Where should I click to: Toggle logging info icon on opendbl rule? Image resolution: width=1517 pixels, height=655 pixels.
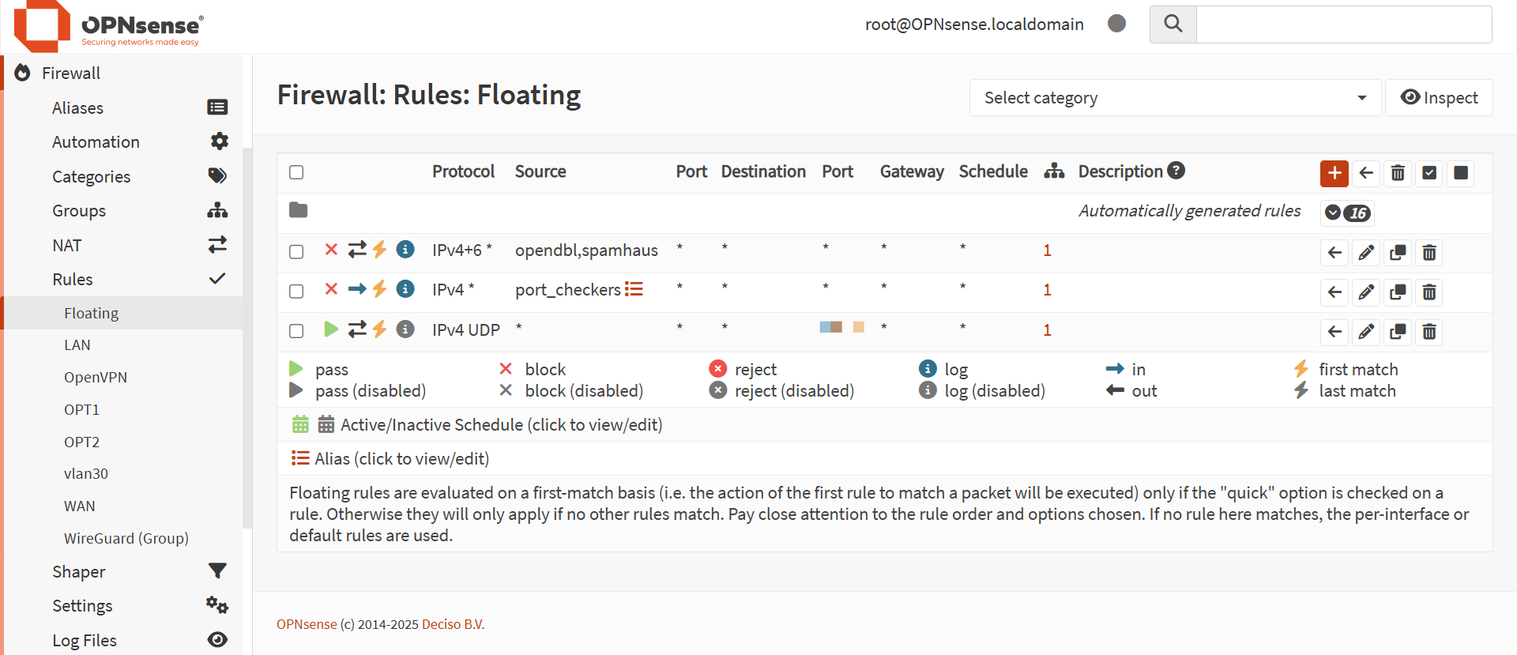[405, 250]
